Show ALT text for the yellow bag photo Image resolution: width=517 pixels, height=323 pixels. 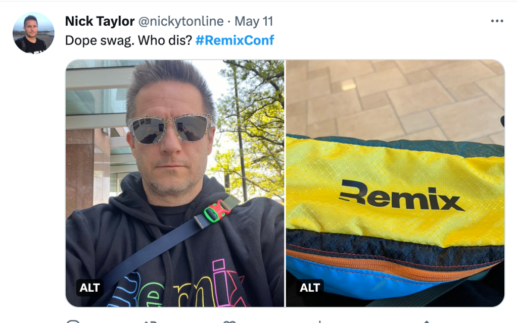310,288
